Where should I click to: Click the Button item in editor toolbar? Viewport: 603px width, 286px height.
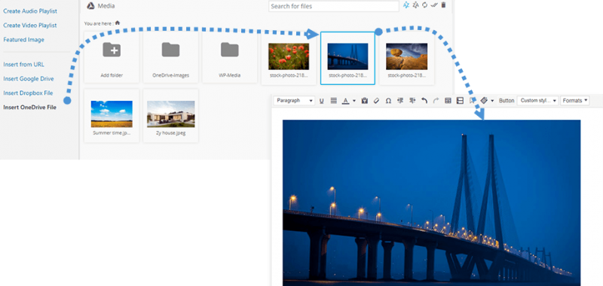click(507, 101)
